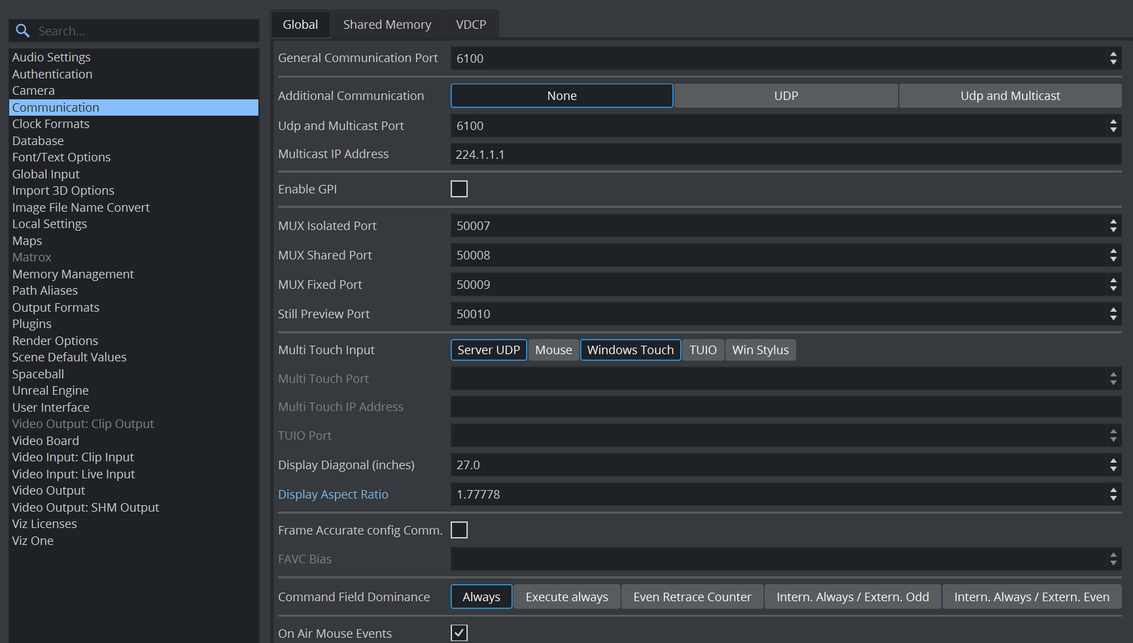Click Udp and Multicast Port stepper arrows
This screenshot has width=1133, height=643.
pyautogui.click(x=1113, y=126)
